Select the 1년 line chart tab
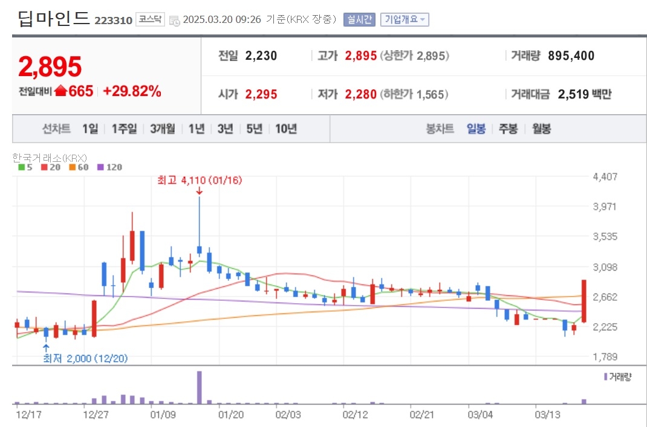This screenshot has width=647, height=427. 197,129
